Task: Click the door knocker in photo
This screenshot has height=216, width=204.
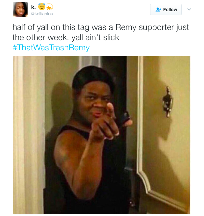Action: 167,102
